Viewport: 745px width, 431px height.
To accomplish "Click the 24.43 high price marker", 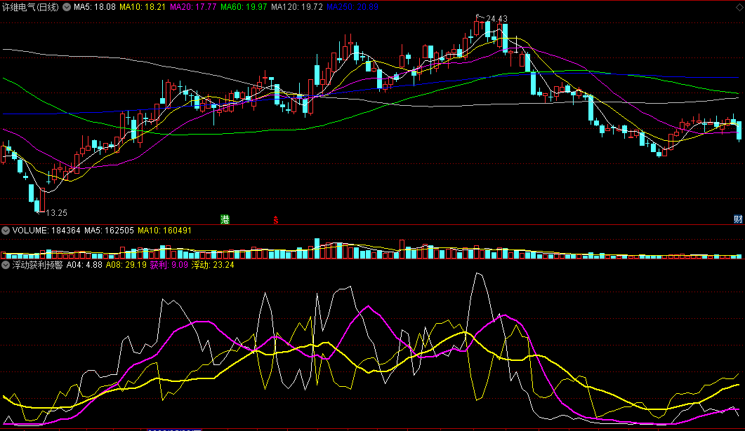I will point(497,19).
